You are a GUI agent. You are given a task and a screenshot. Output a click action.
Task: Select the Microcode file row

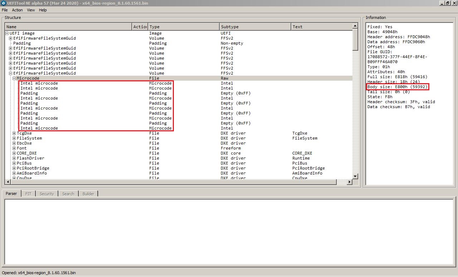tap(179, 78)
